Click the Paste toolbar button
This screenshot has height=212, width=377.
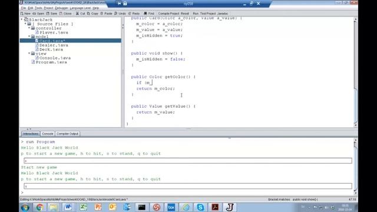tap(106, 14)
